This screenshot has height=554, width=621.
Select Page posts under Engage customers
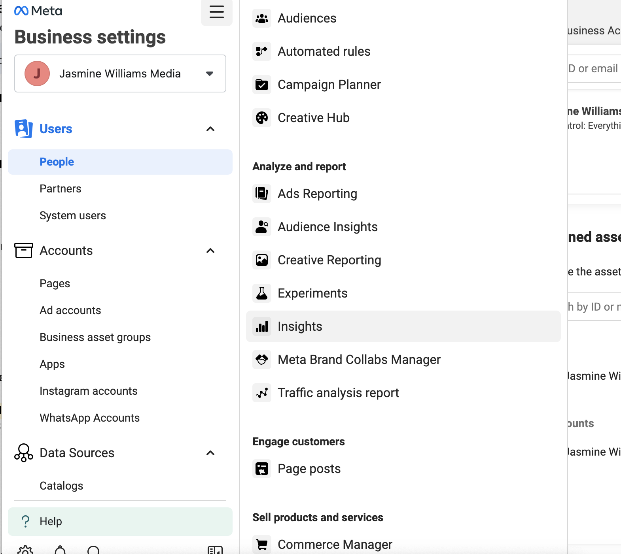click(309, 469)
